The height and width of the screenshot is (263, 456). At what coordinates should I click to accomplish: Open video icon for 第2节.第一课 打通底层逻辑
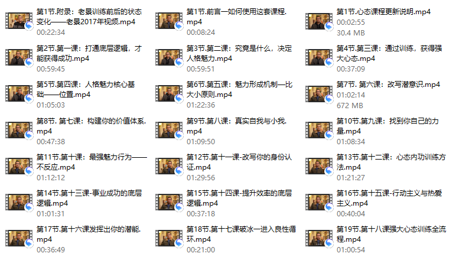(19, 57)
